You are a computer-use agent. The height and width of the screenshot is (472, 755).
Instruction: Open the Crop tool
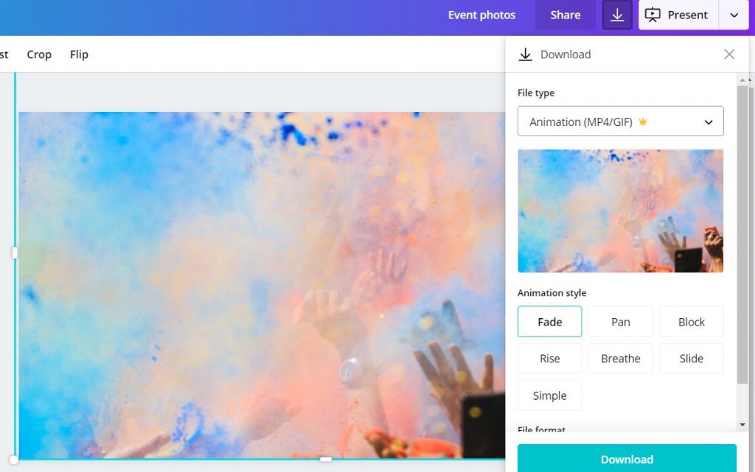coord(39,54)
